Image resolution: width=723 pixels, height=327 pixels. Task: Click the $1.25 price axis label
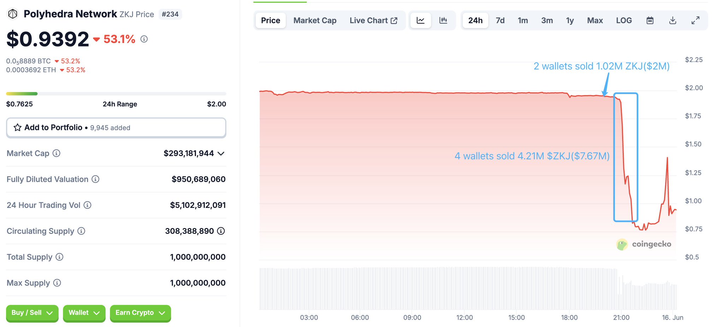tap(693, 173)
